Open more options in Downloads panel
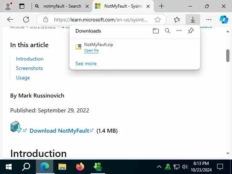Image resolution: width=232 pixels, height=174 pixels. 179,30
